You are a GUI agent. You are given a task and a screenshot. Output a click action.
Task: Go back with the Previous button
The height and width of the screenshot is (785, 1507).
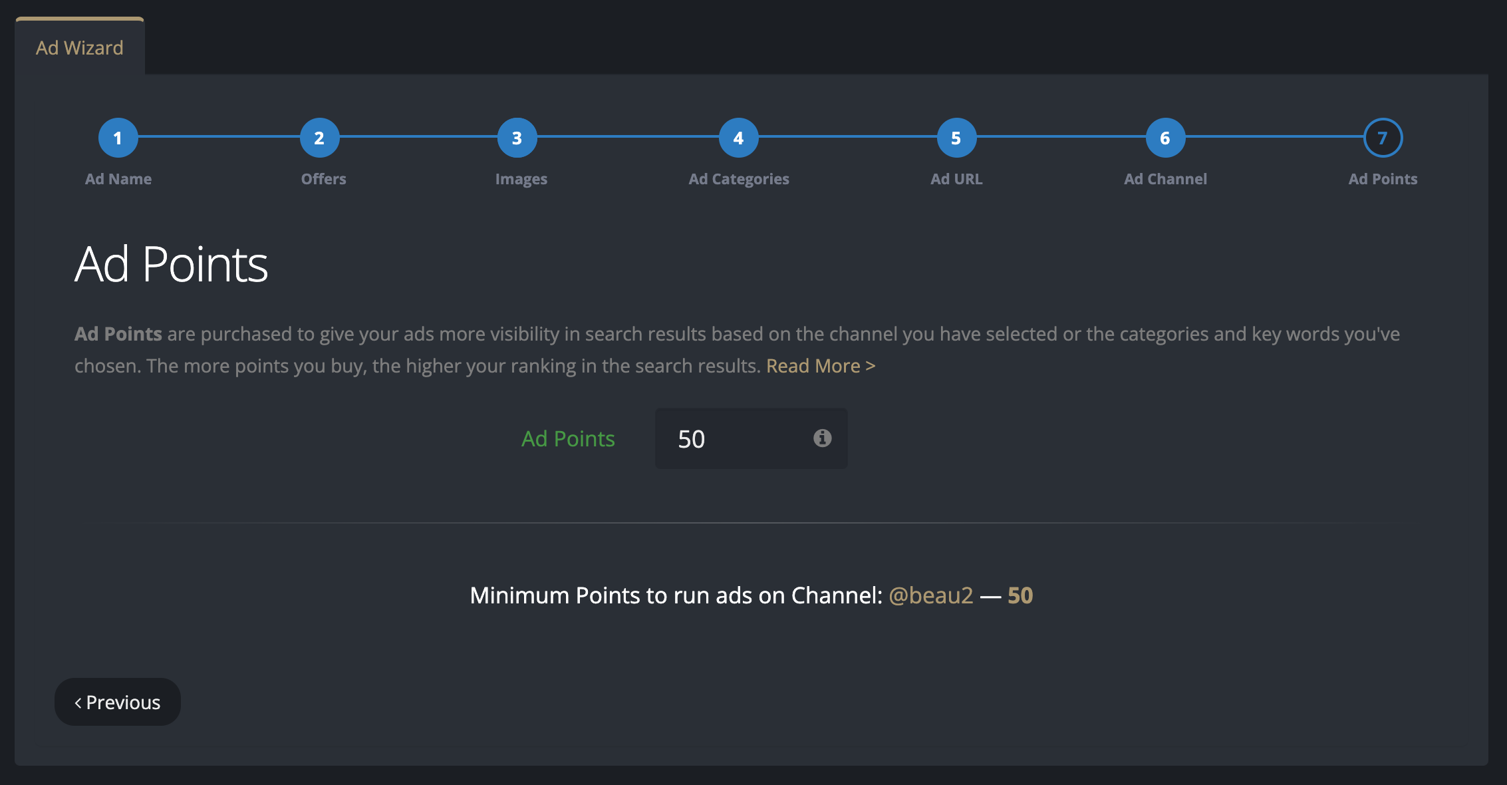(118, 702)
